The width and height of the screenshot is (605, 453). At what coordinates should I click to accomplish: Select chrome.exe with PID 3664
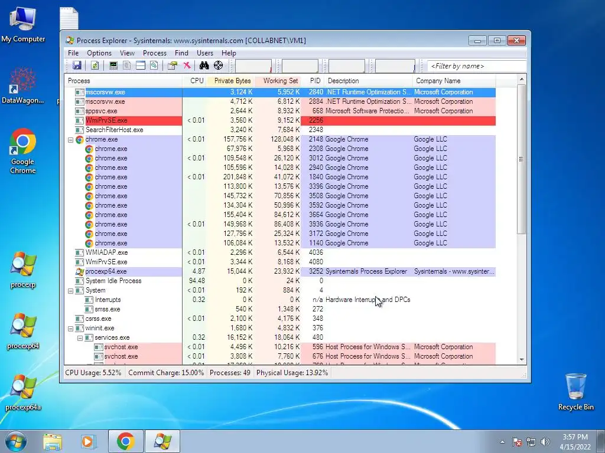[281, 215]
